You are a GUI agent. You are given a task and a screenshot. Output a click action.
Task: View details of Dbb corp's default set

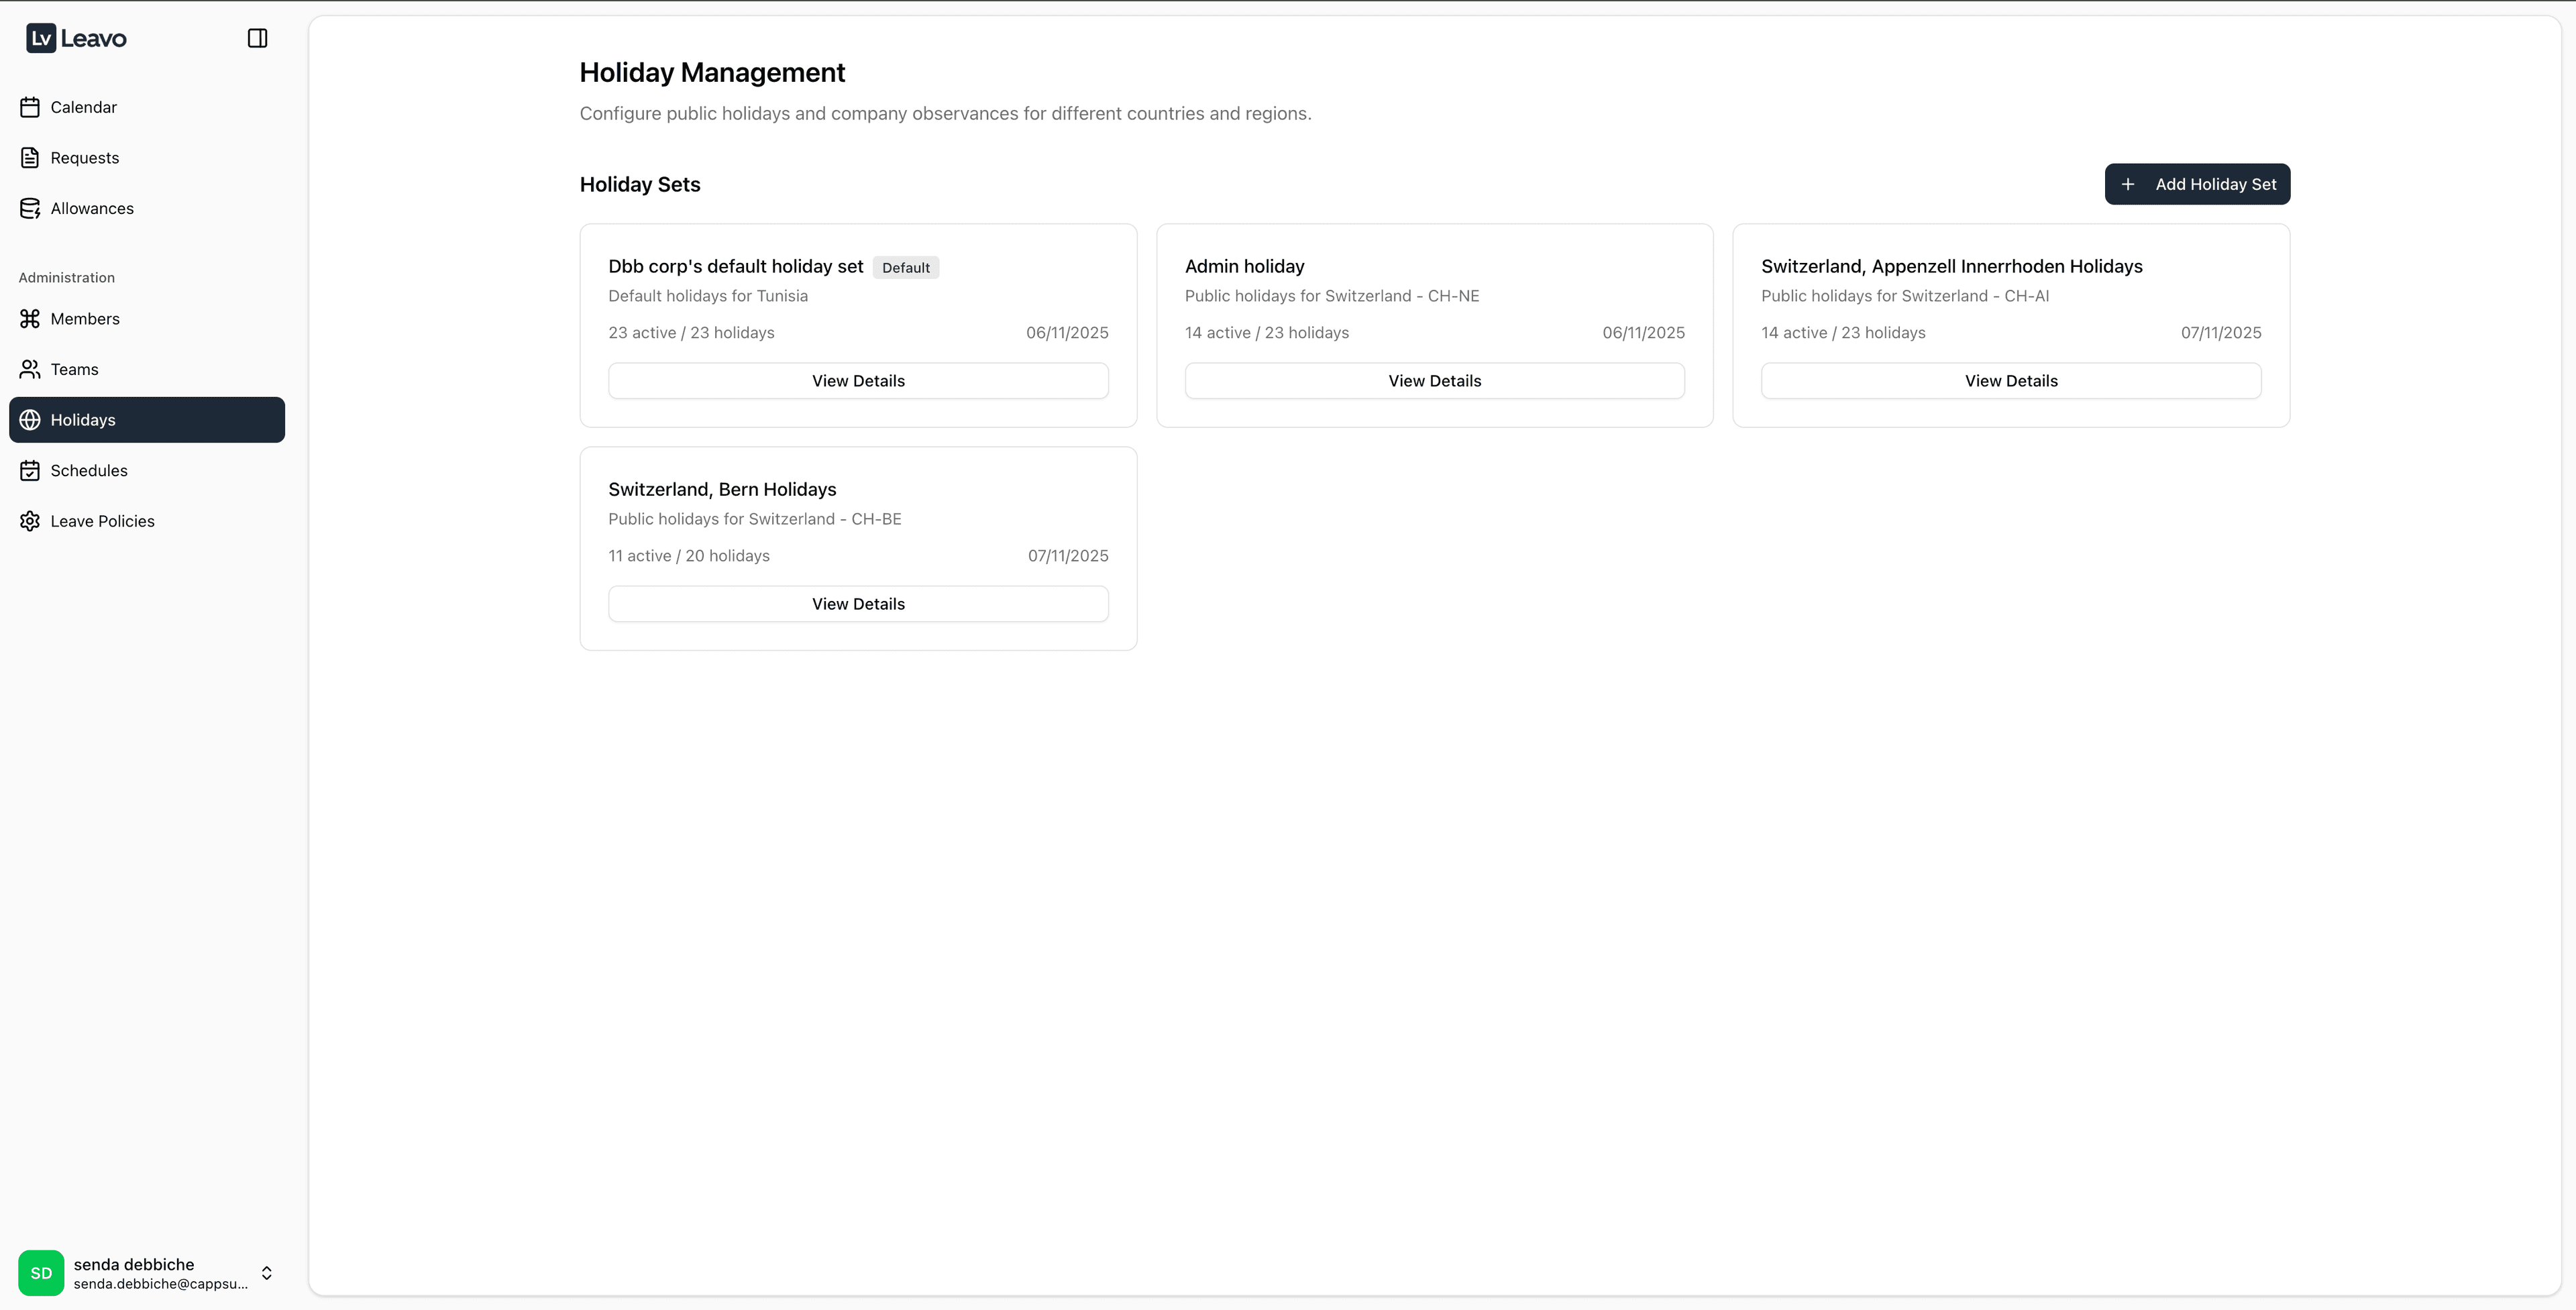coord(858,381)
